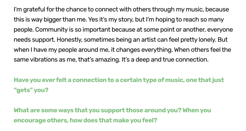Click the word "music" in the first line
The image size is (246, 131).
[194, 9]
